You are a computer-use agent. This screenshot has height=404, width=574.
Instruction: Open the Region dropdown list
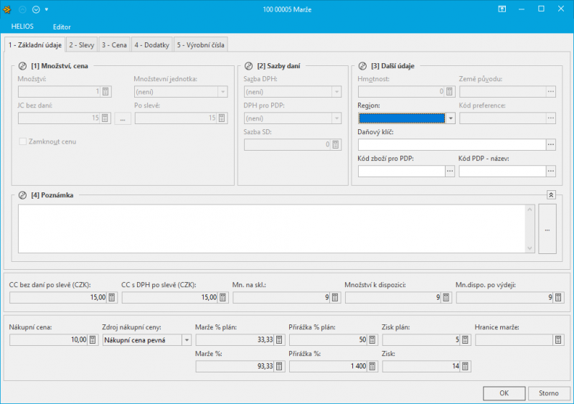[x=451, y=118]
